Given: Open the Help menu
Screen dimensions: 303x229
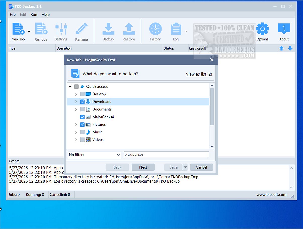Looking at the screenshot, I should (x=46, y=15).
